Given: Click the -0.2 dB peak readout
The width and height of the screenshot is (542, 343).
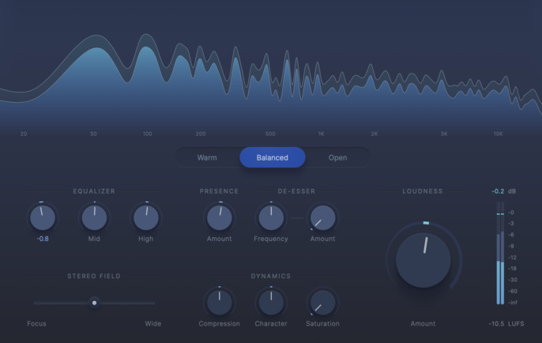Looking at the screenshot, I should 504,191.
